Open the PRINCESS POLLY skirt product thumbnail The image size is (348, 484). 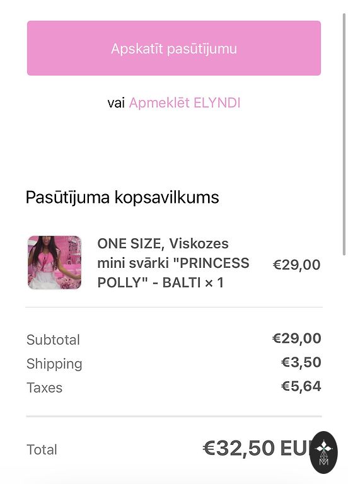tap(54, 263)
